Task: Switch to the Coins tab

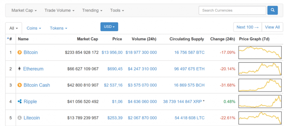Action: [x=34, y=28]
